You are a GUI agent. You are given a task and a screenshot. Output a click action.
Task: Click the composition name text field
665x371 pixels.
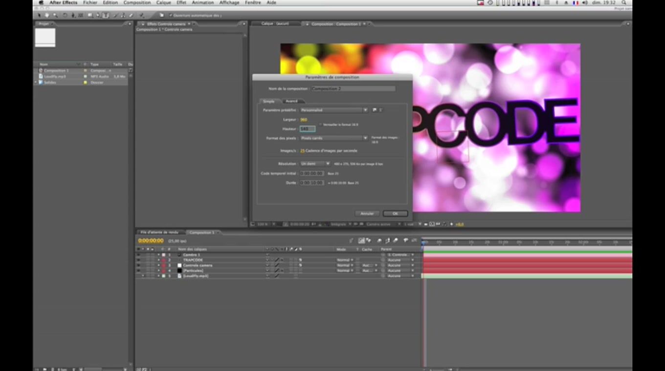pos(353,89)
